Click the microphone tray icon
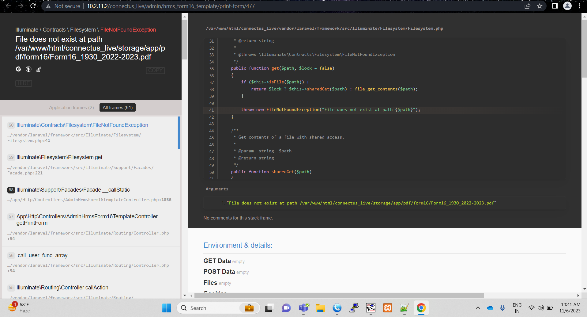The width and height of the screenshot is (587, 317). (502, 308)
